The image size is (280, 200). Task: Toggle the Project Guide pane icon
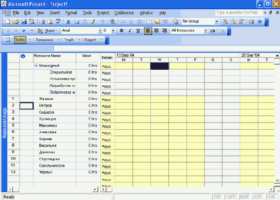[x=8, y=40]
